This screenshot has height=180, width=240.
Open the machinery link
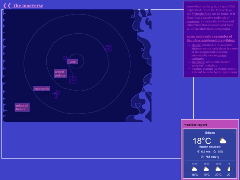[x=198, y=62]
